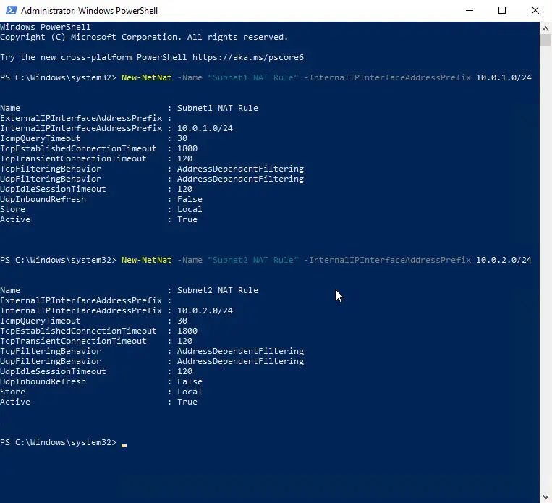Click the second New-NetNat command text
The image size is (552, 503).
[x=146, y=260]
